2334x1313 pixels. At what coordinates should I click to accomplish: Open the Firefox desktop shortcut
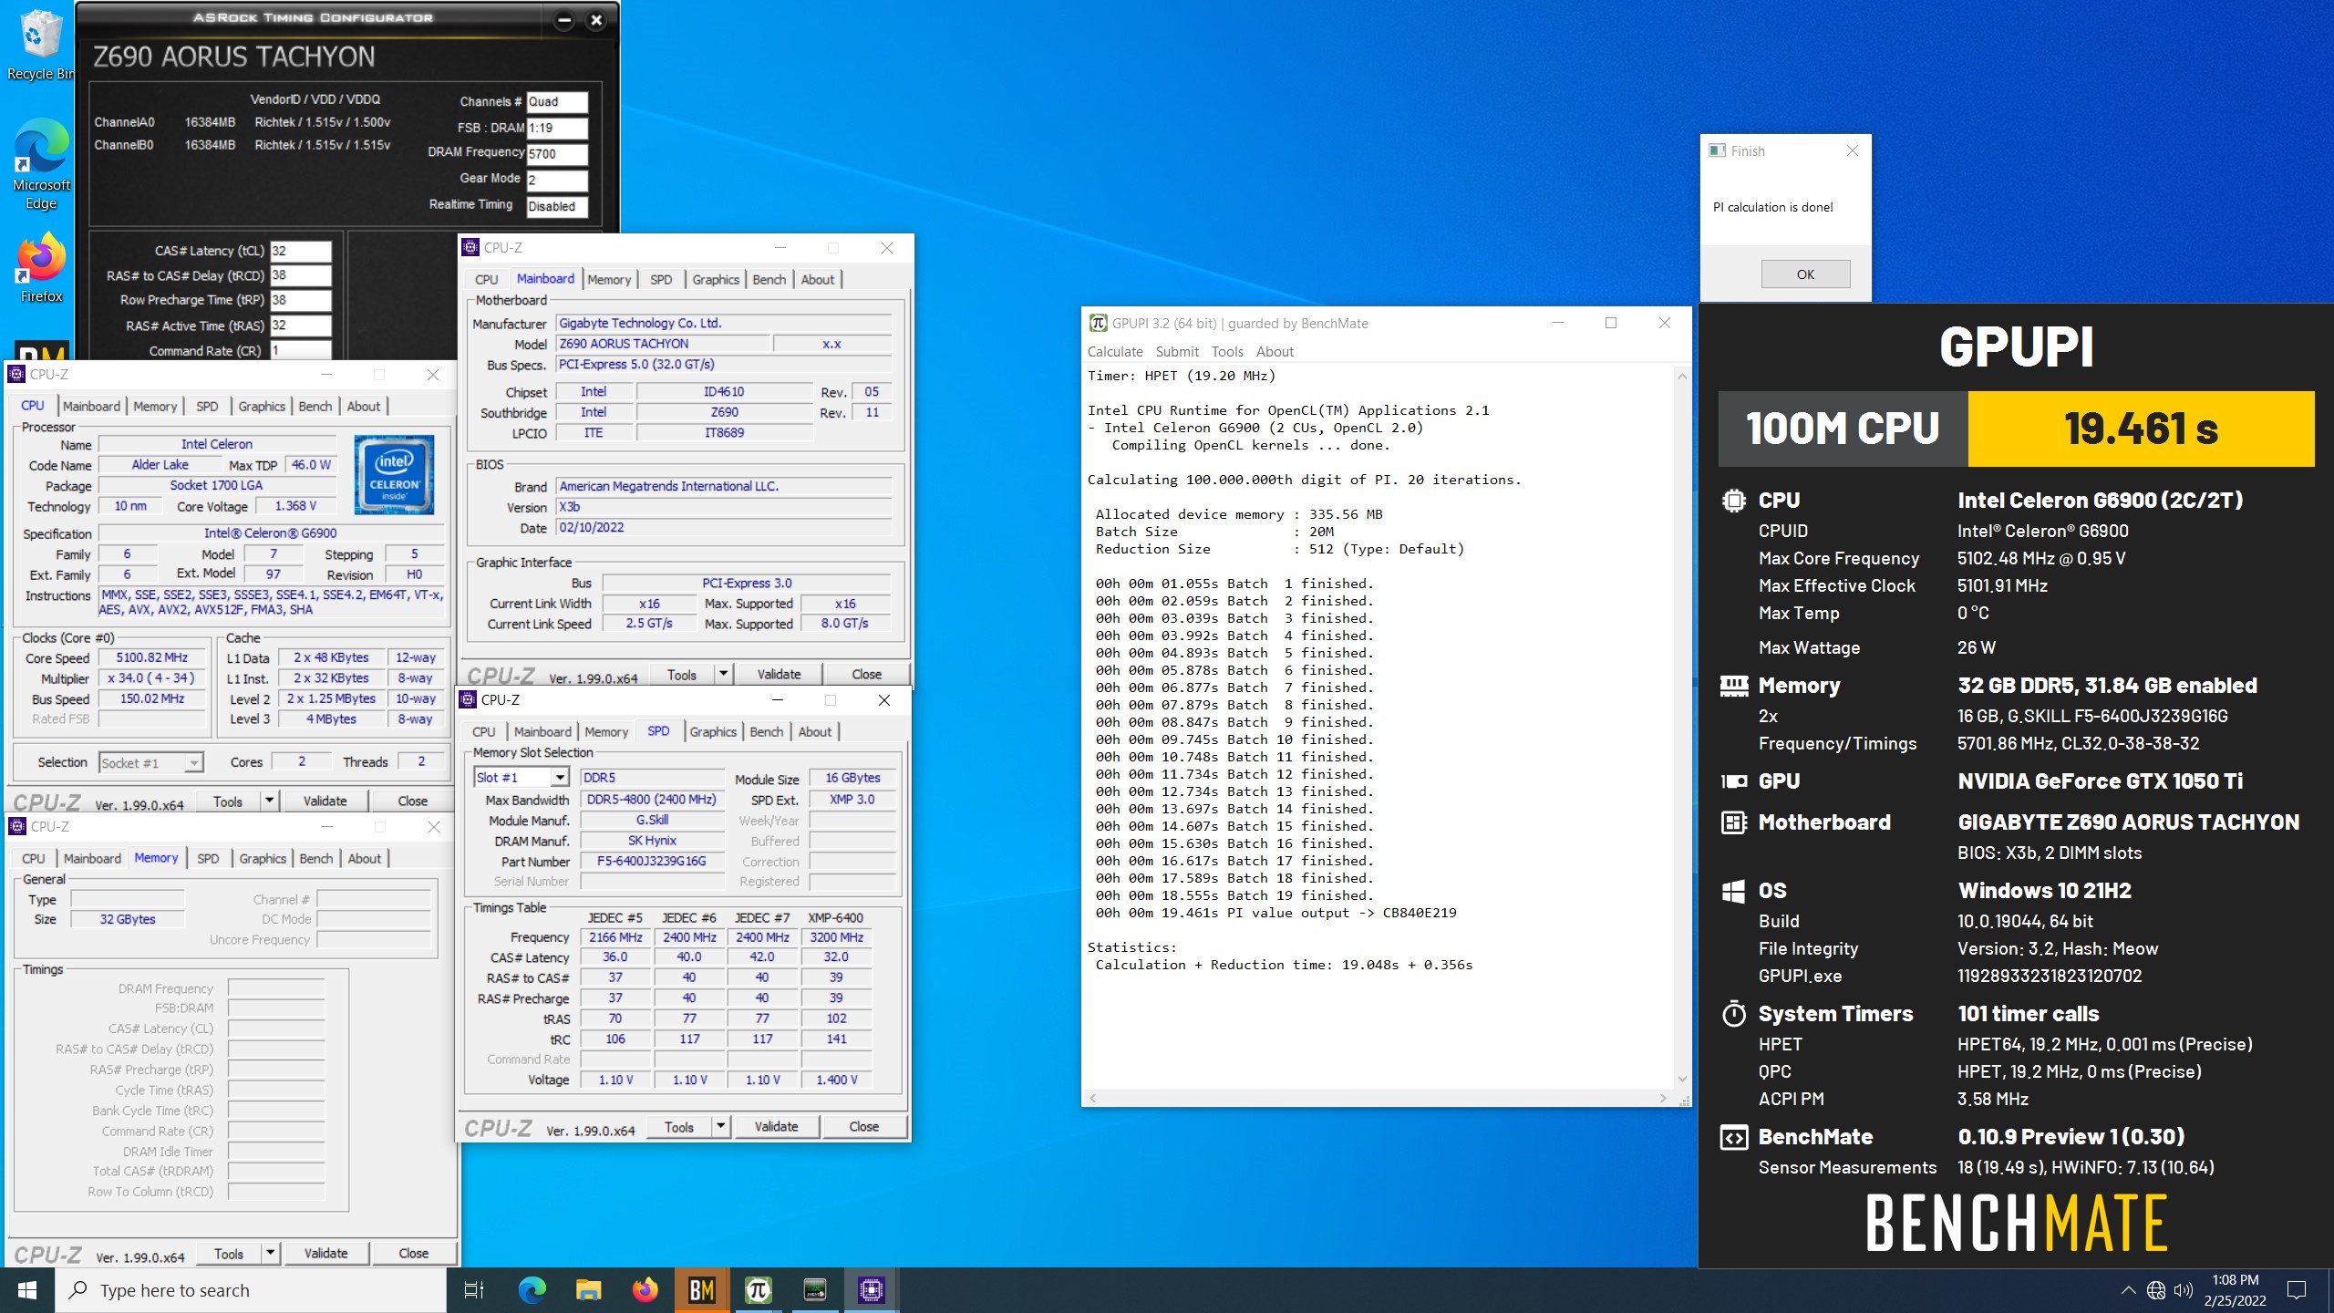coord(40,267)
